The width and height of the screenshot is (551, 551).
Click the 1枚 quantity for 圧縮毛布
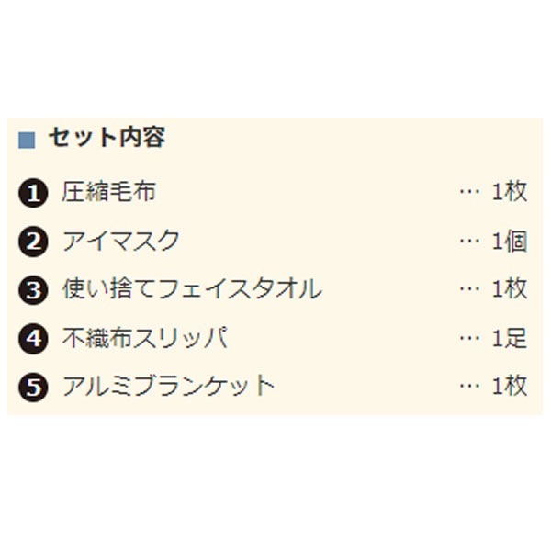(x=510, y=192)
